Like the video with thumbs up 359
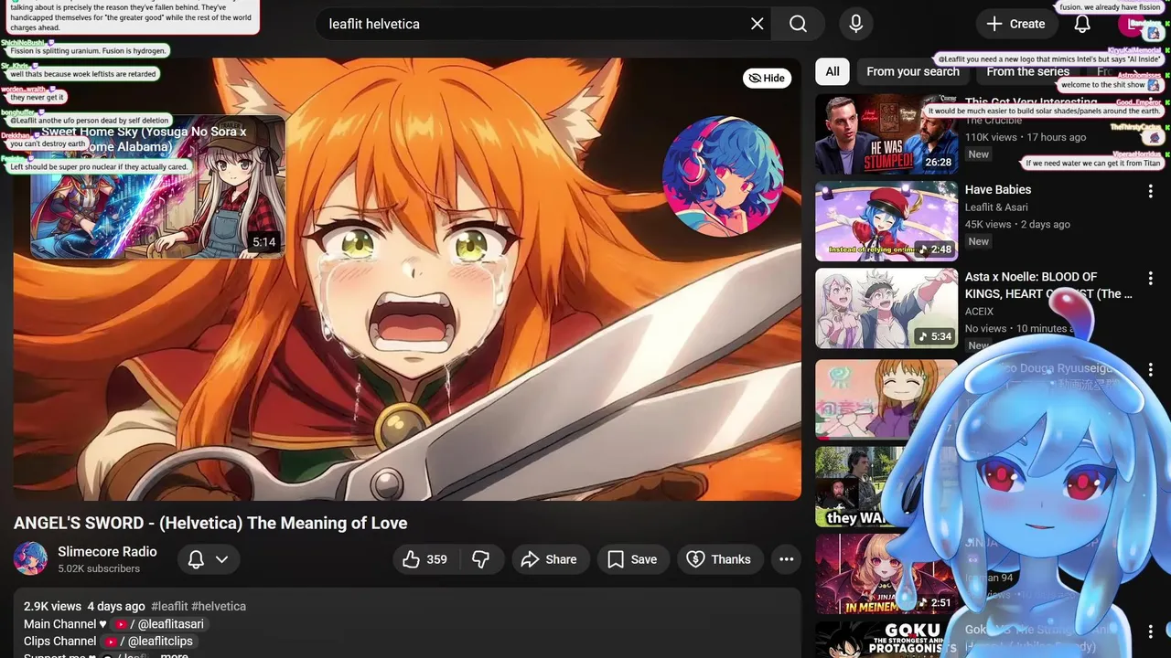Image resolution: width=1171 pixels, height=658 pixels. [x=425, y=559]
